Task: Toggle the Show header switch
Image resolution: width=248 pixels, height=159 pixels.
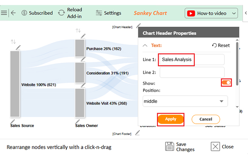Action: coord(226,83)
